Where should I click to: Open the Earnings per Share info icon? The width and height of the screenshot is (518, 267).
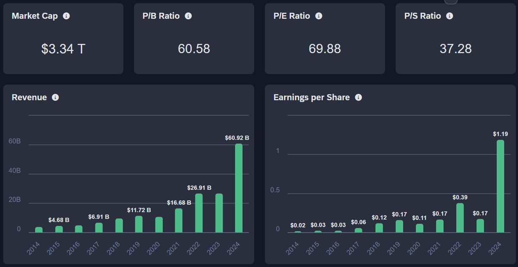(359, 97)
